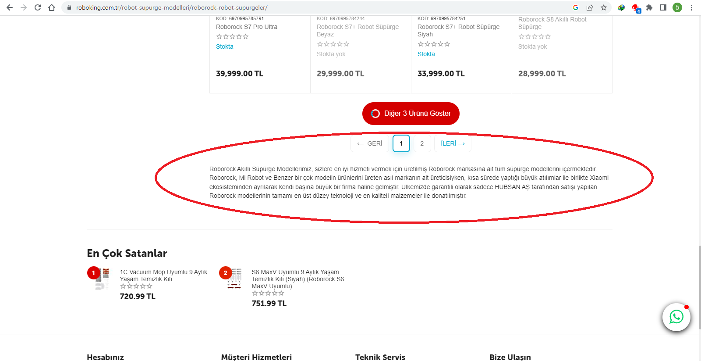Click the GERİ pagination button

(370, 143)
